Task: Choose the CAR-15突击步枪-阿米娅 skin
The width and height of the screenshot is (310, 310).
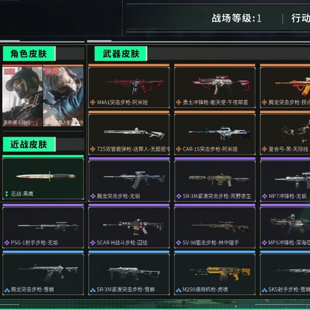Action: [x=215, y=134]
